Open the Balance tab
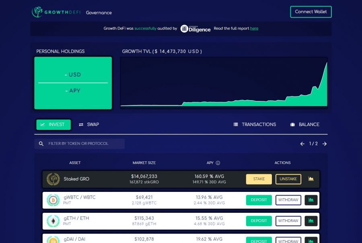Screen dimensions: 362x243 [305, 124]
